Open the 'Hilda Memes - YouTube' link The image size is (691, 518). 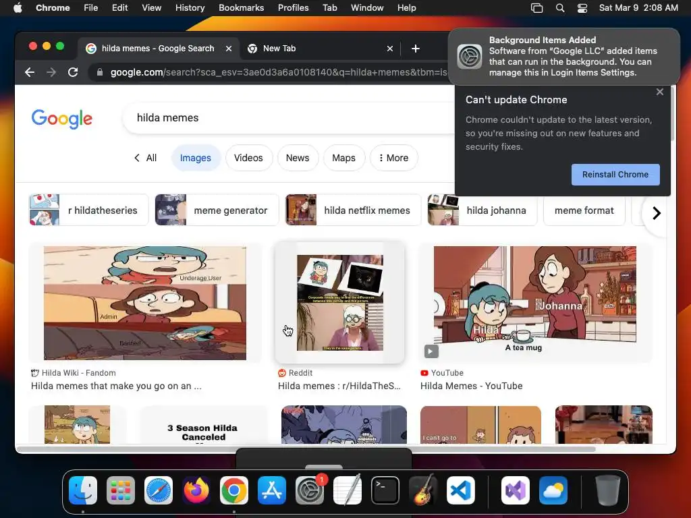[x=472, y=386]
